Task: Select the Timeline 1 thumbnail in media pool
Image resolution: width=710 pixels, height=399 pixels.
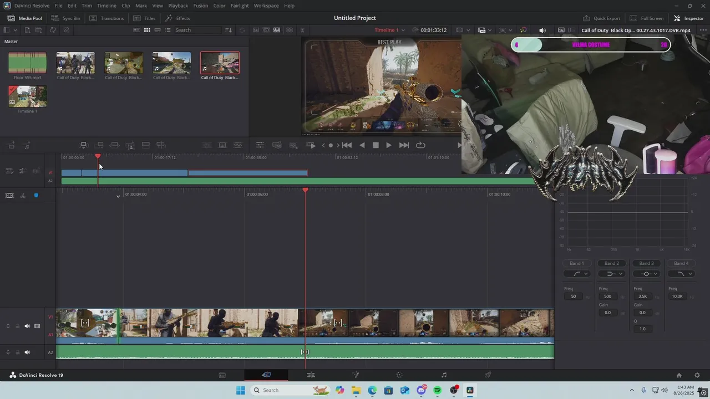Action: (27, 96)
